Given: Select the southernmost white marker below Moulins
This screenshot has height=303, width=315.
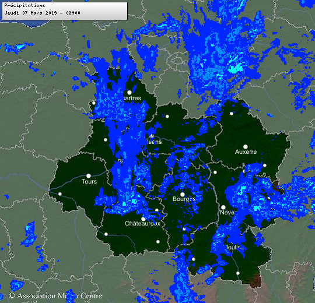Looking at the screenshot, I should (x=238, y=273).
